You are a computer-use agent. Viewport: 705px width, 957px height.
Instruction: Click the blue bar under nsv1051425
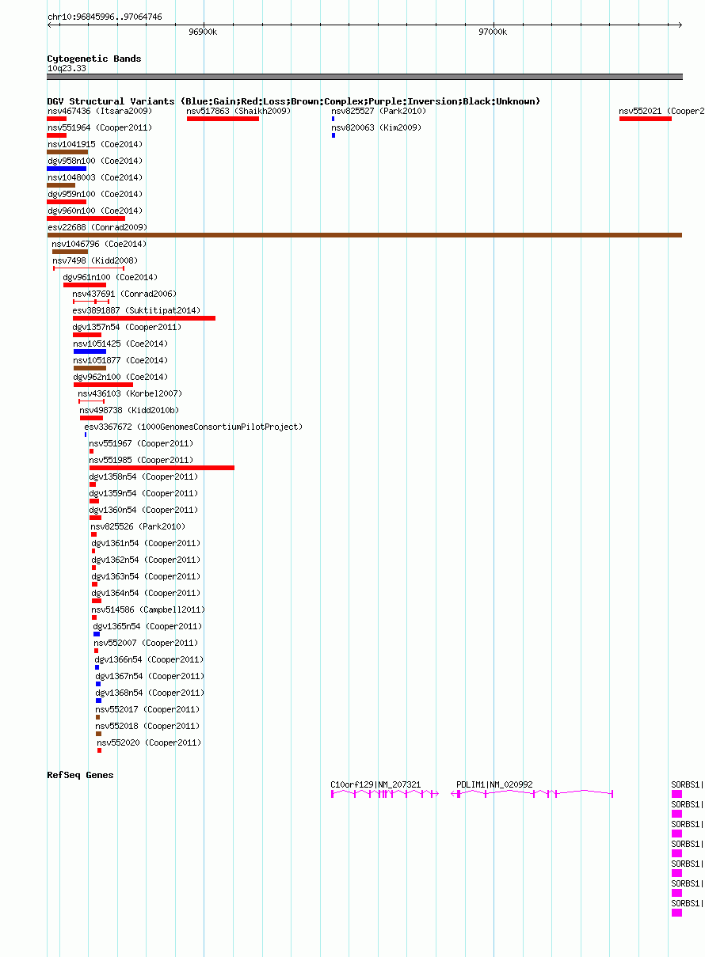[x=90, y=351]
